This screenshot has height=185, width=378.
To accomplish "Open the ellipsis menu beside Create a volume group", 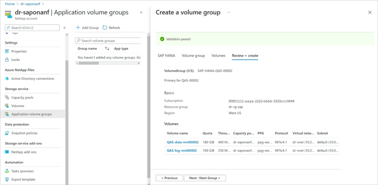I will pyautogui.click(x=229, y=12).
